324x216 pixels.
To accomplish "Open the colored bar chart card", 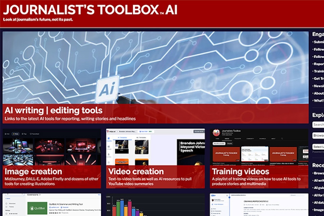I will pos(156,204).
